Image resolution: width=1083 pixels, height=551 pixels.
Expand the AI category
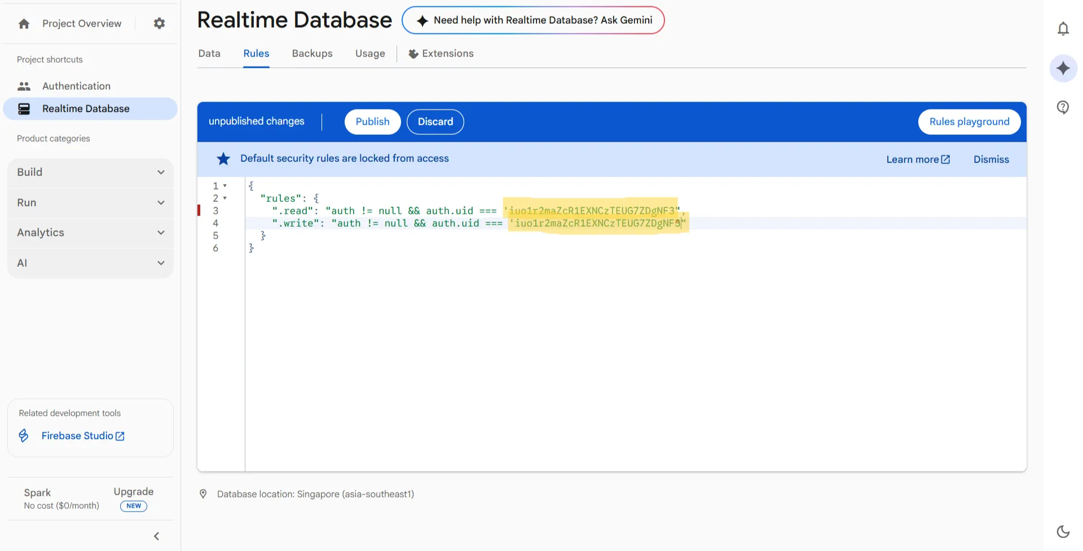(x=90, y=263)
